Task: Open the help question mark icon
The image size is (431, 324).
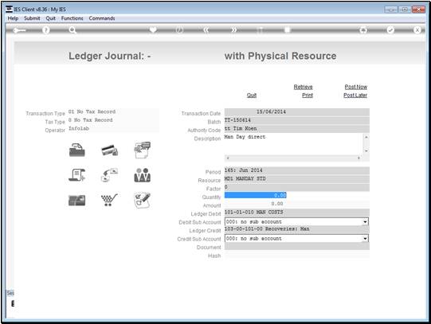Action: pos(46,30)
